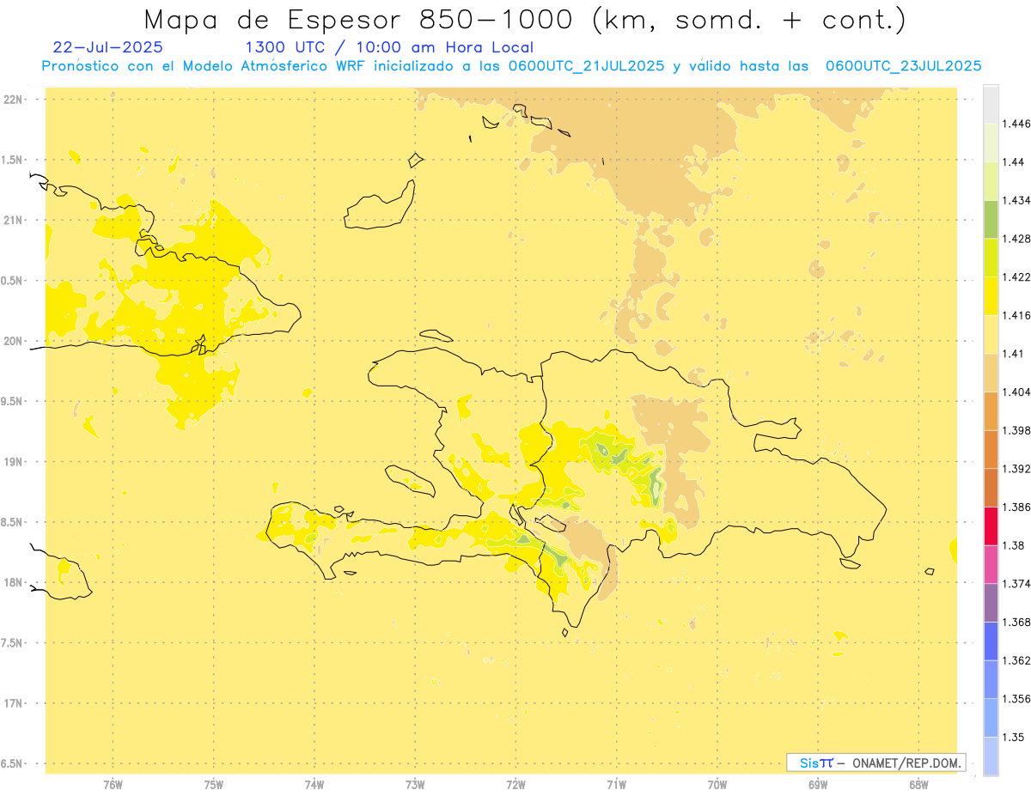The width and height of the screenshot is (1031, 796).
Task: Select colorbar value '1.374'
Action: 1017,584
